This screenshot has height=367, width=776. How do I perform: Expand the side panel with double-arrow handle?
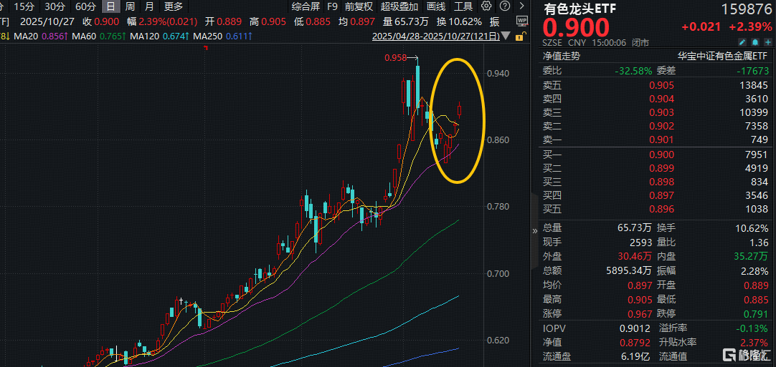tap(534, 230)
